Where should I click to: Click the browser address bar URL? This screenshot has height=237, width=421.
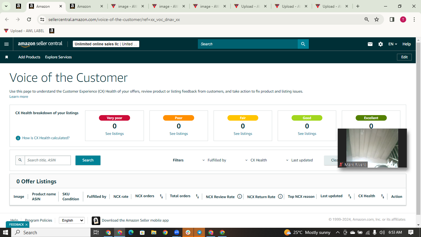pyautogui.click(x=114, y=19)
